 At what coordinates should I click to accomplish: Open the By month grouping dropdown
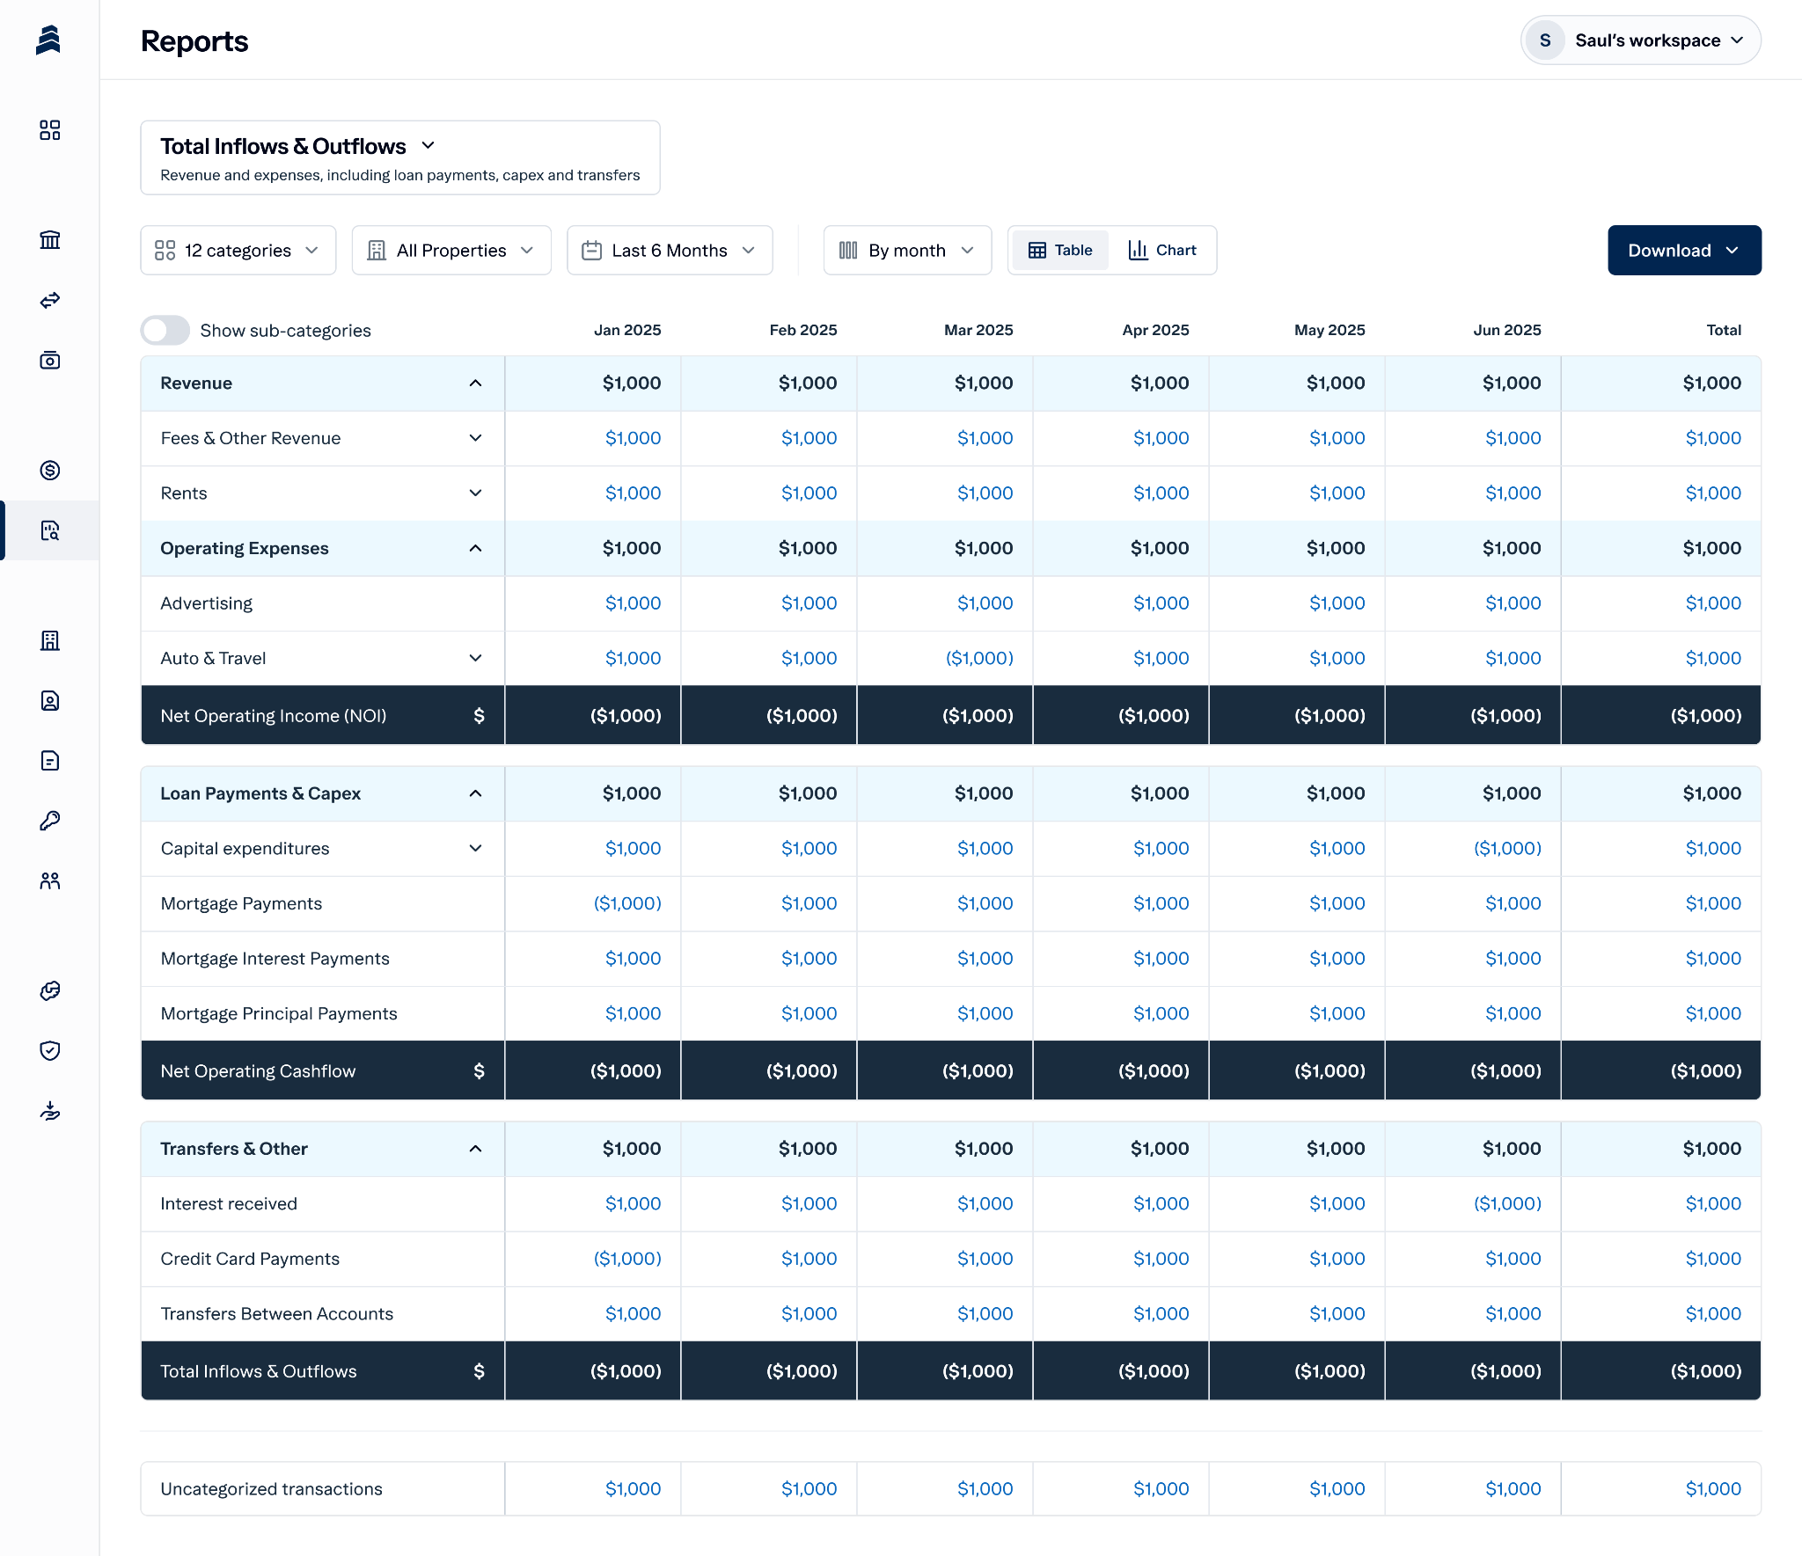(x=907, y=251)
